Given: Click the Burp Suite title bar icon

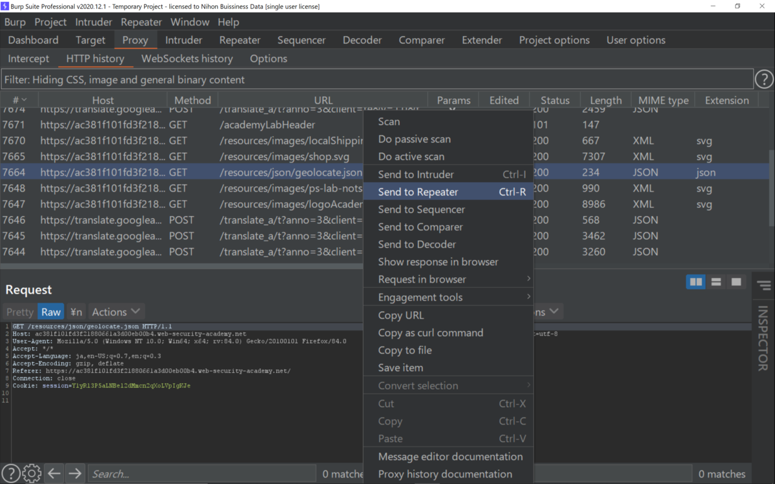Looking at the screenshot, I should 5,6.
